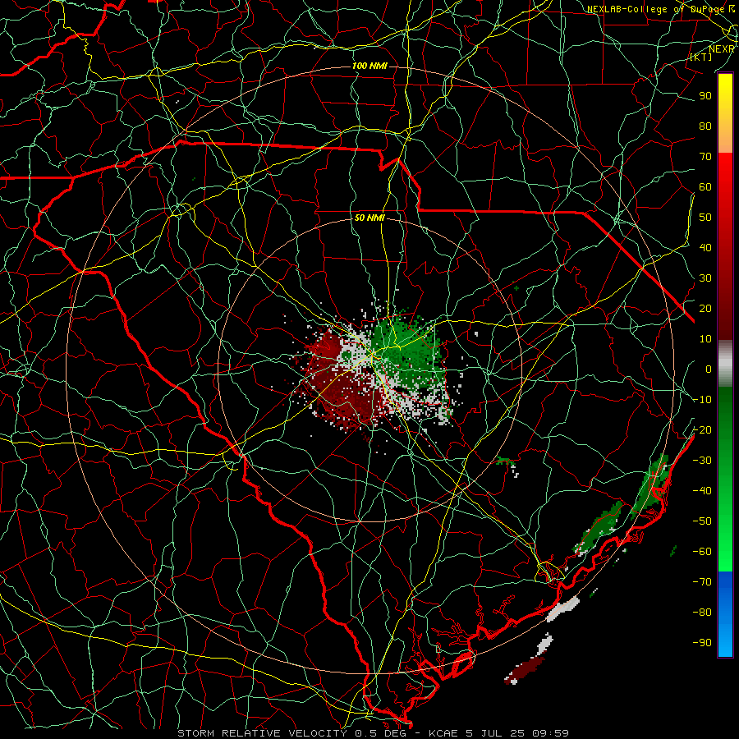
Task: Click the 30 value on velocity scale
Action: (x=705, y=278)
